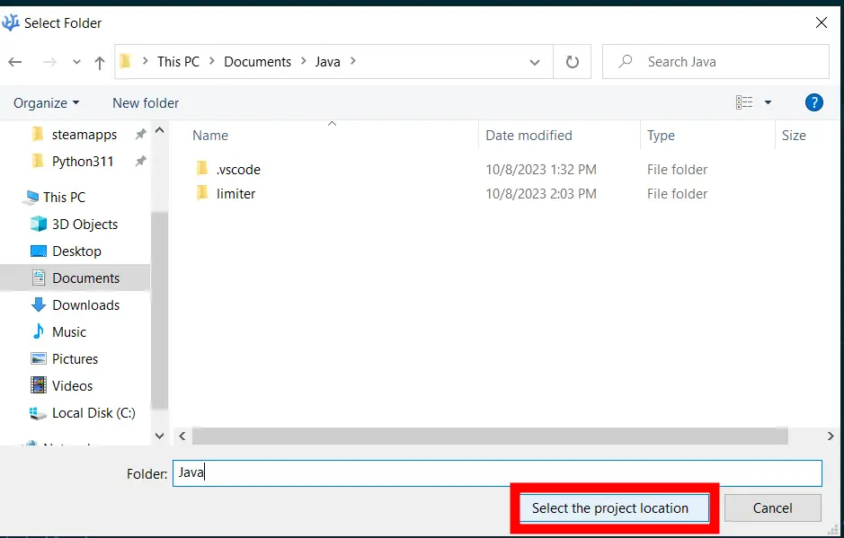Open the Music folder in sidebar
Viewport: 844px width, 538px height.
[69, 332]
